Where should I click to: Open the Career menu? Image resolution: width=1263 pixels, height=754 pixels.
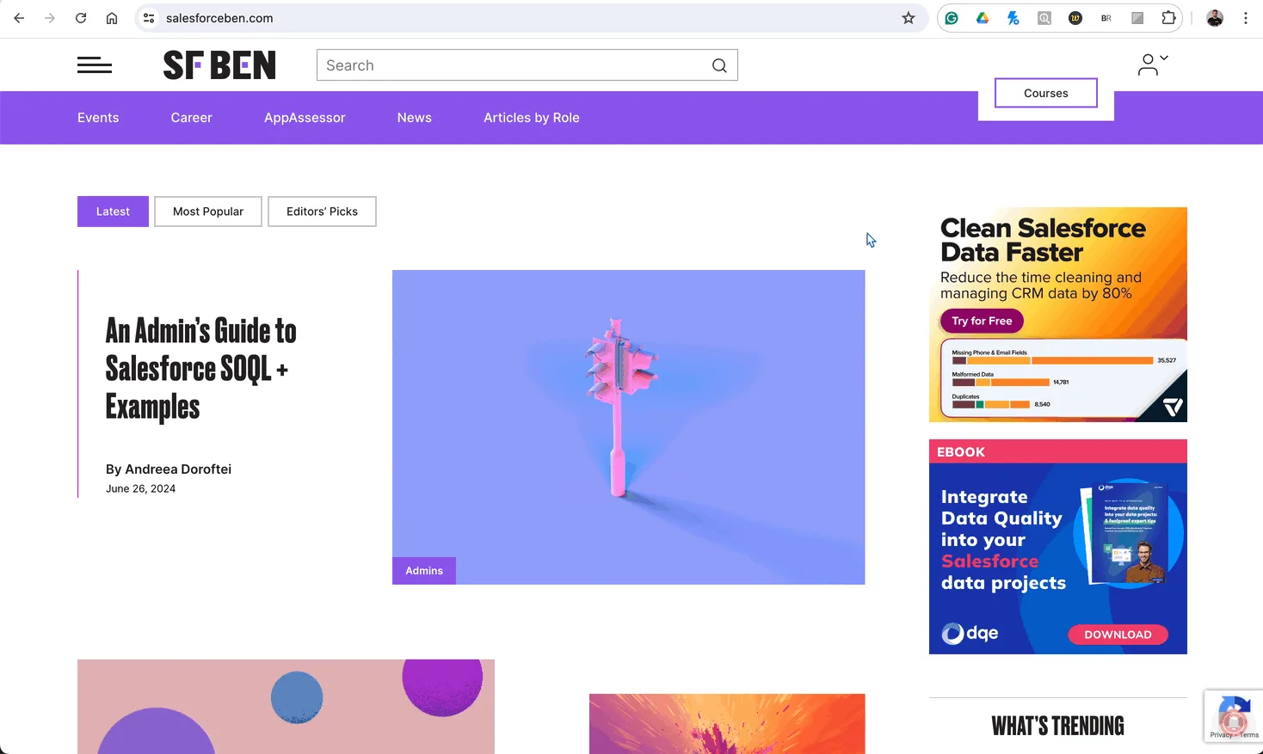coord(191,118)
